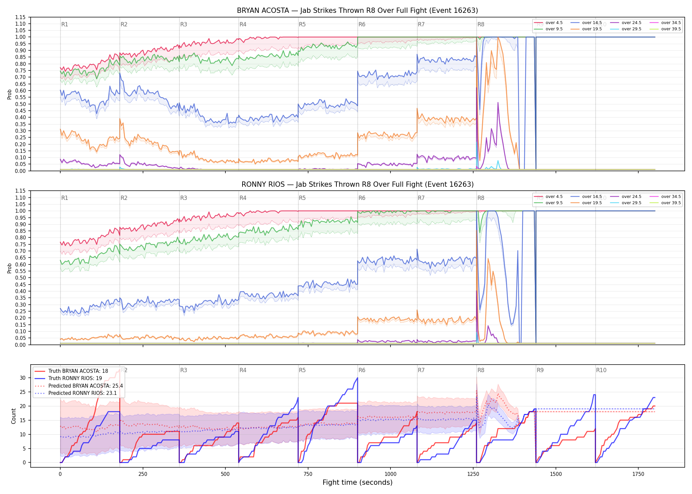This screenshot has width=692, height=494.
Task: Click R4 round label in Ronny Rios chart
Action: pyautogui.click(x=243, y=198)
